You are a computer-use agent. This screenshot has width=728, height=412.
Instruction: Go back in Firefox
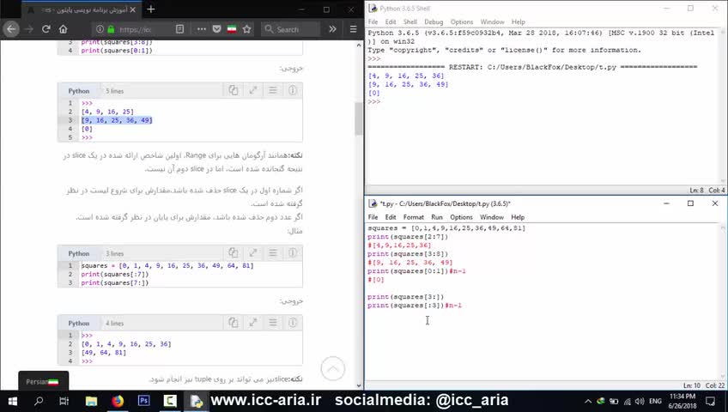pos(11,29)
